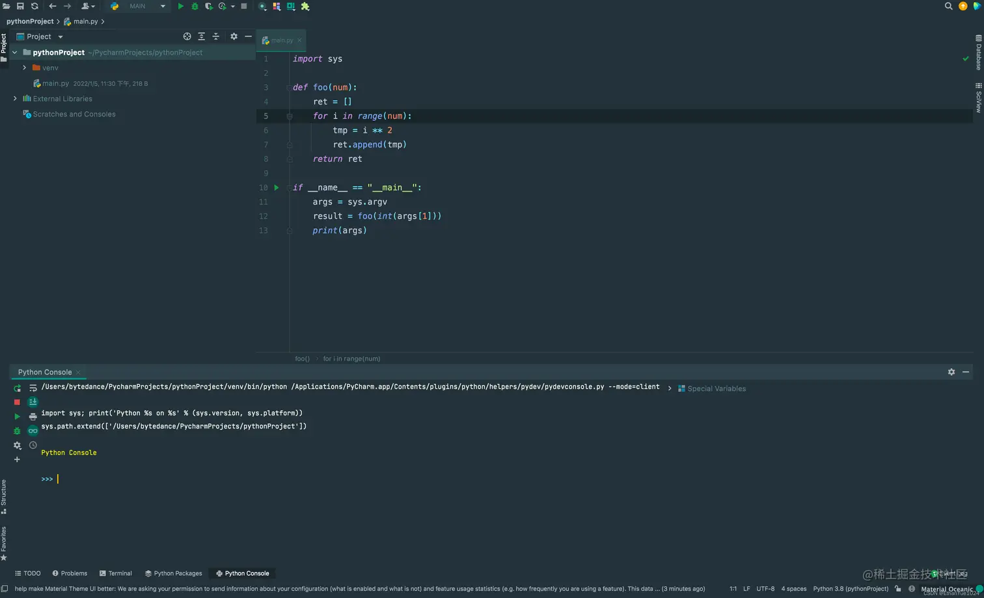Open console settings gear
Viewport: 984px width, 598px height.
(17, 445)
